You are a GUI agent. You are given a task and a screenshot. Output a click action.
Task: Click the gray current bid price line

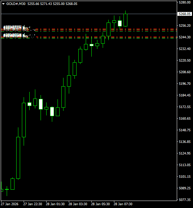(89, 14)
